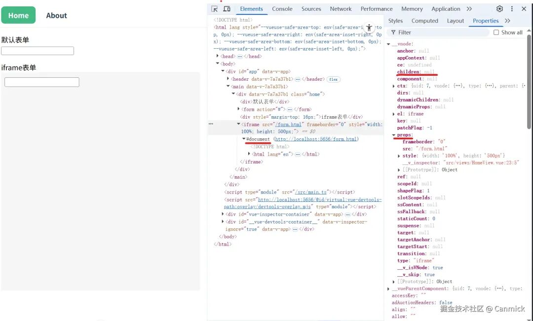Close the DevTools panel
Viewport: 533px width, 321px height.
click(x=524, y=9)
